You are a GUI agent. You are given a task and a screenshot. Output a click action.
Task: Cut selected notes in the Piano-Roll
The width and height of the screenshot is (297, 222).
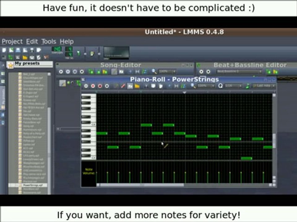point(146,86)
